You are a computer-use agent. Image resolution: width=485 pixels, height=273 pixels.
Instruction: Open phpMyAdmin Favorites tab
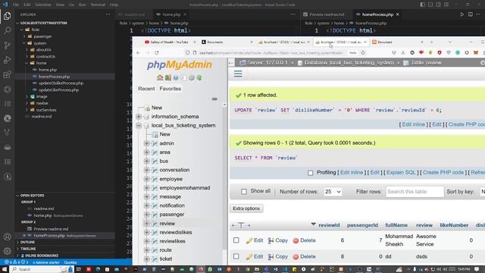point(171,89)
